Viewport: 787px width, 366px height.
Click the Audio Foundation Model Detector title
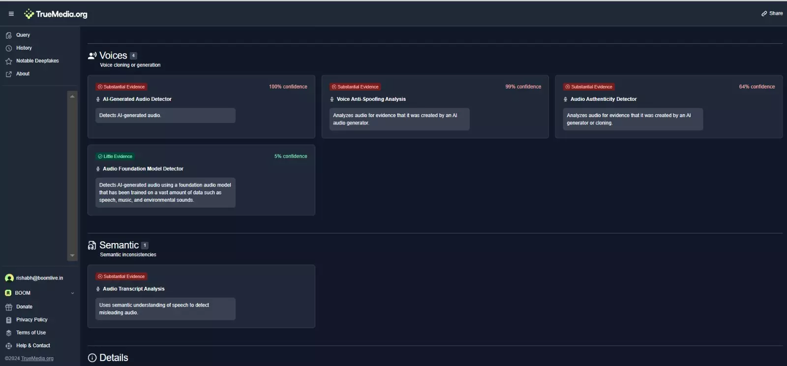coord(143,169)
